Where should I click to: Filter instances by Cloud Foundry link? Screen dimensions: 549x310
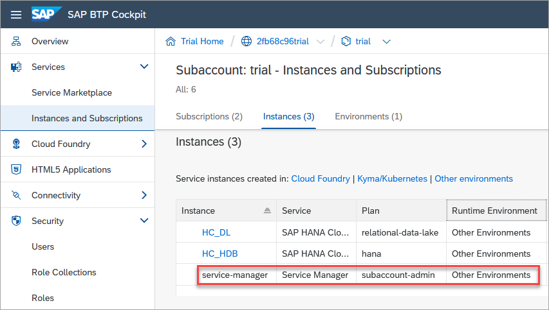[x=321, y=178]
